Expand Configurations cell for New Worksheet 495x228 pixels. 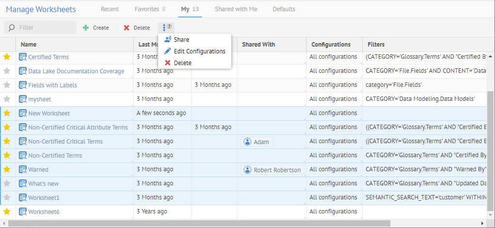[333, 113]
